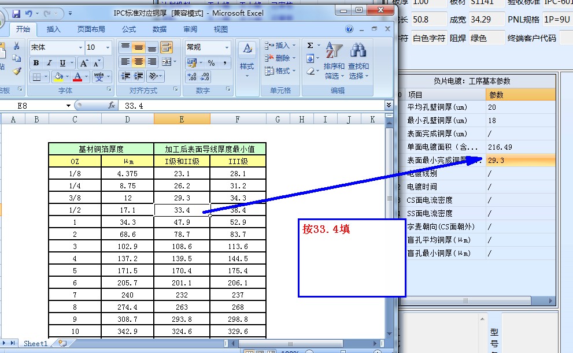
Task: Apply red font color A icon
Action: click(x=77, y=77)
